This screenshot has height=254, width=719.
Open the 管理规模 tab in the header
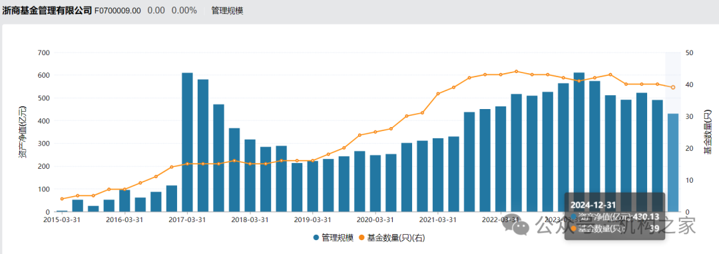(x=227, y=11)
